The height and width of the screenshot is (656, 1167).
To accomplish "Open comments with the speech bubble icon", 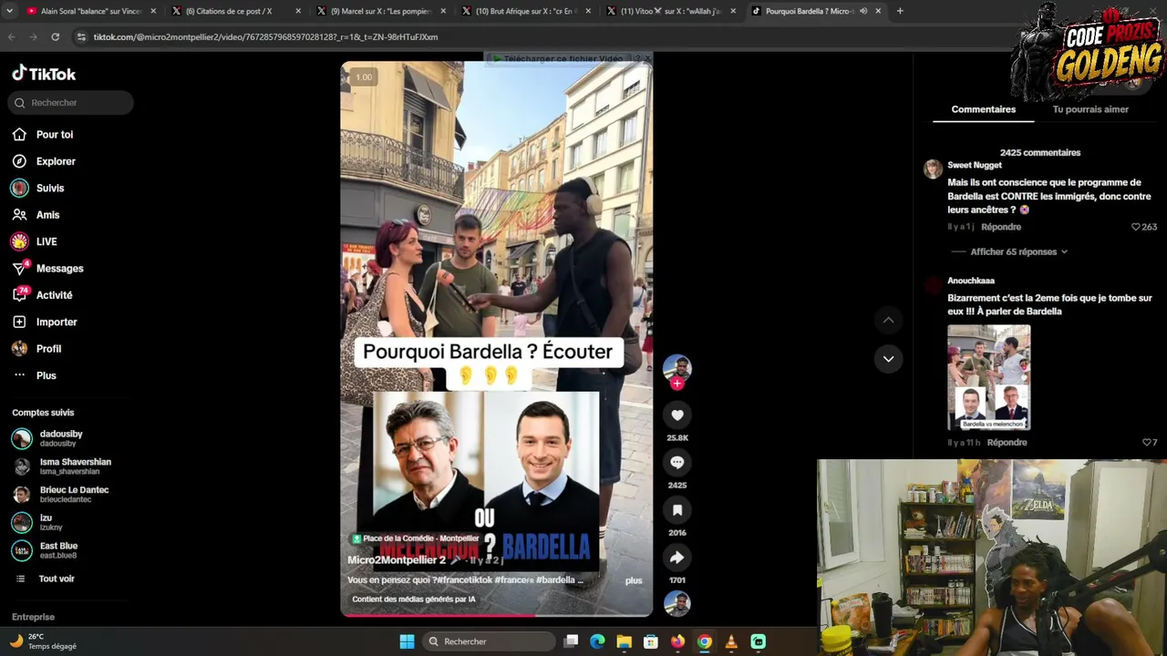I will tap(677, 463).
